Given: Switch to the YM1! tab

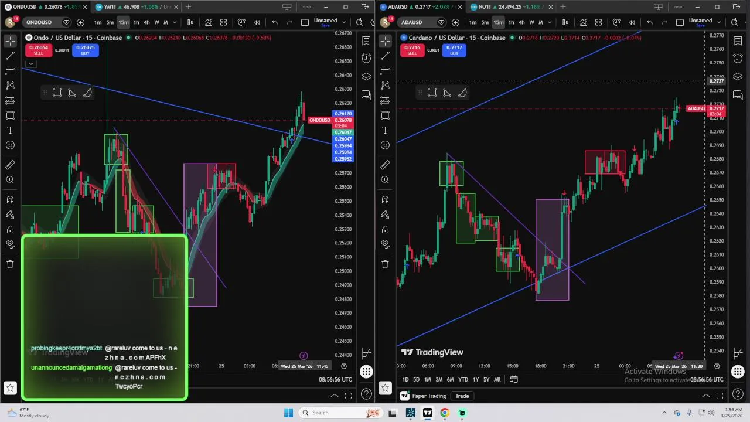Looking at the screenshot, I should [x=136, y=7].
